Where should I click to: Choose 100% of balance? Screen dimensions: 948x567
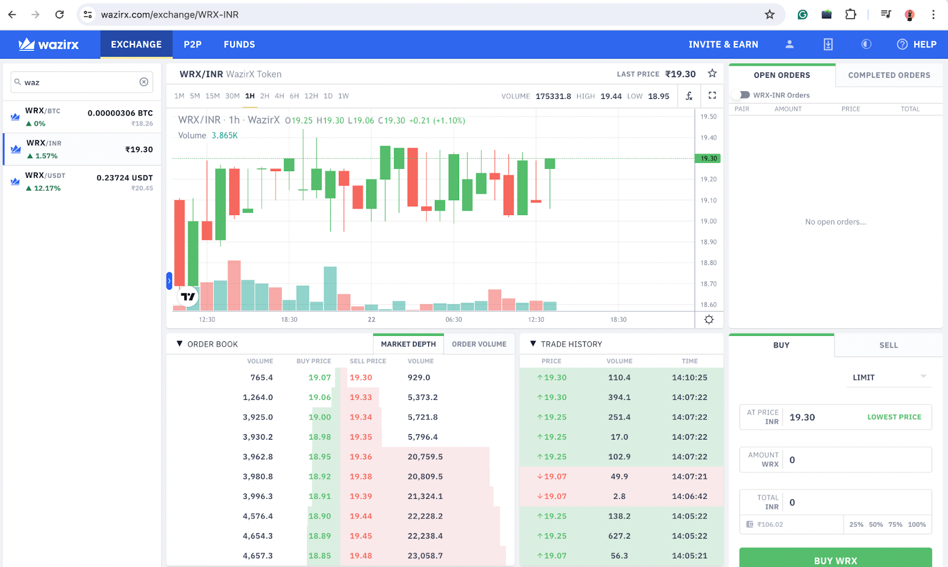pos(917,524)
